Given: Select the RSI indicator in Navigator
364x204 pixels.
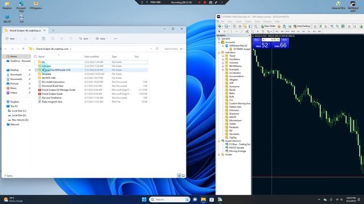Looking at the screenshot, I should pos(231,131).
